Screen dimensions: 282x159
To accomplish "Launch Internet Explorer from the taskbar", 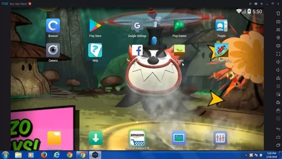I will pos(57,155).
